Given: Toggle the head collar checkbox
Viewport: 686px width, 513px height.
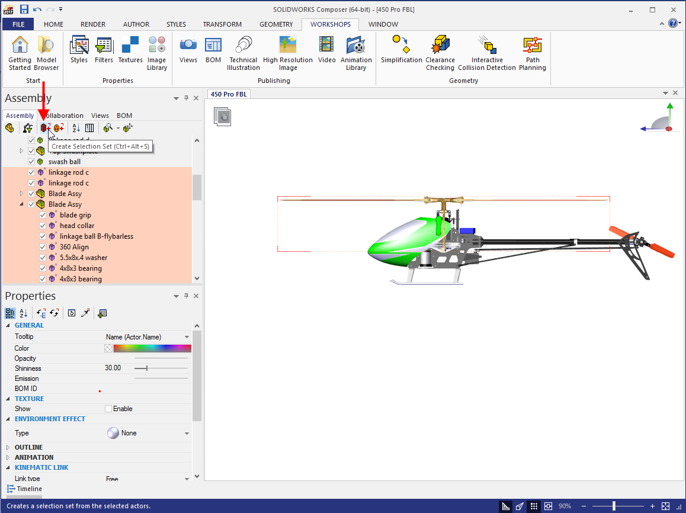Looking at the screenshot, I should click(x=43, y=226).
